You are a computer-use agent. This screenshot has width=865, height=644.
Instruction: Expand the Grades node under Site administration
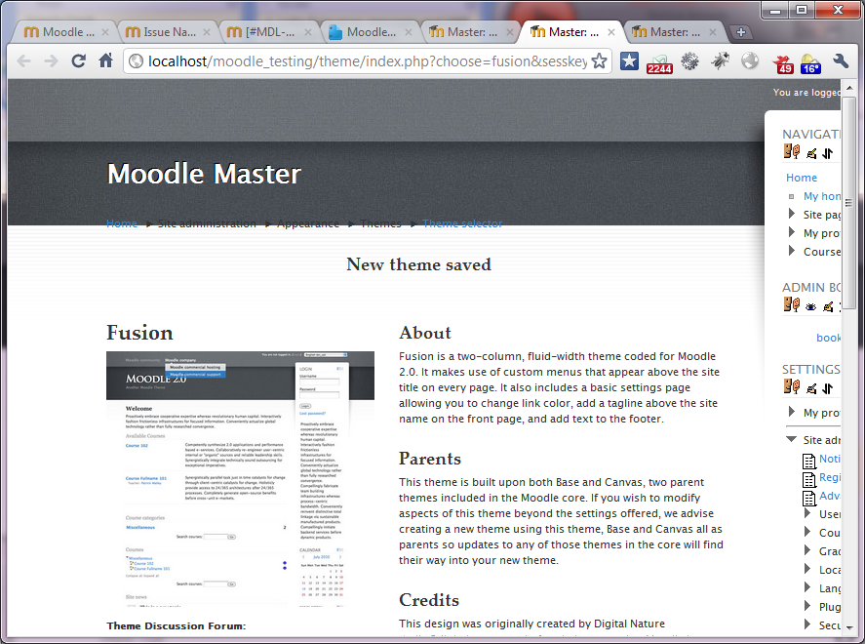point(807,550)
